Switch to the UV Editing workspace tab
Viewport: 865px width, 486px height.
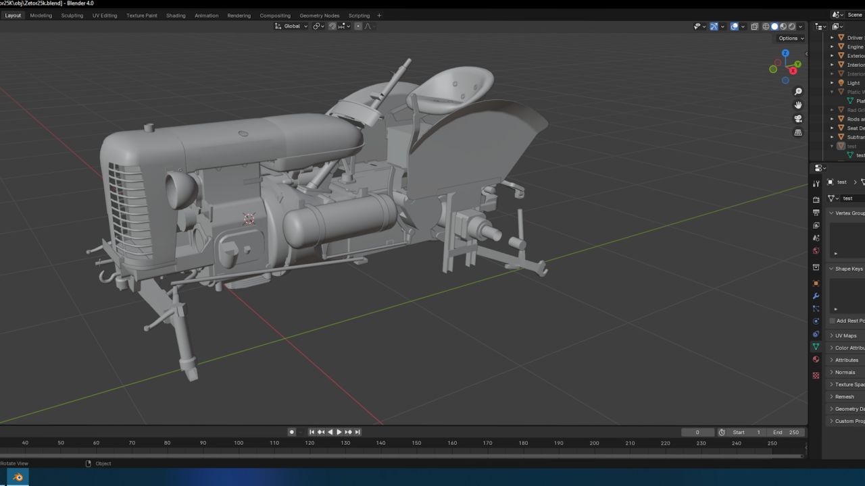tap(105, 16)
